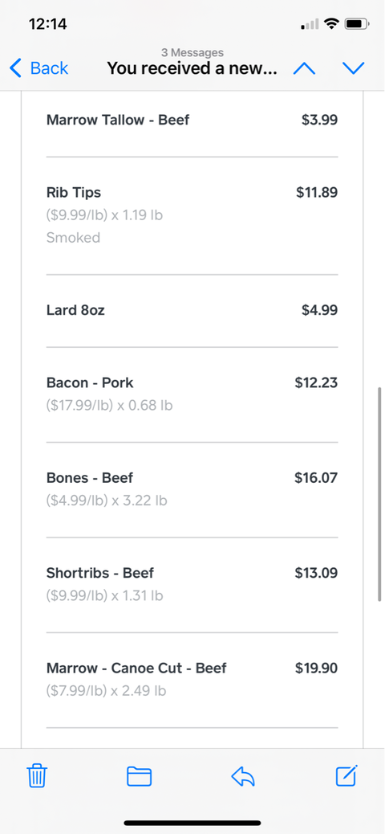Tap the Rib Tips line item
385x834 pixels.
pyautogui.click(x=192, y=215)
